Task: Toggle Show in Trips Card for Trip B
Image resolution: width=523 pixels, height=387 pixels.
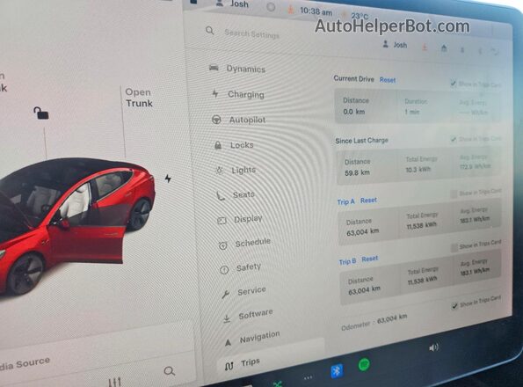Action: click(x=454, y=247)
